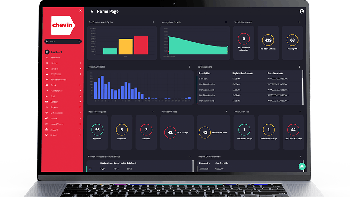
Task: Open Accident headers from the sidebar
Action: tap(58, 80)
